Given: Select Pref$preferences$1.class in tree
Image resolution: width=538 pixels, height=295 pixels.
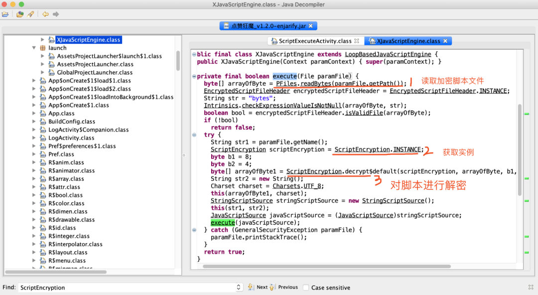Looking at the screenshot, I should (x=82, y=147).
